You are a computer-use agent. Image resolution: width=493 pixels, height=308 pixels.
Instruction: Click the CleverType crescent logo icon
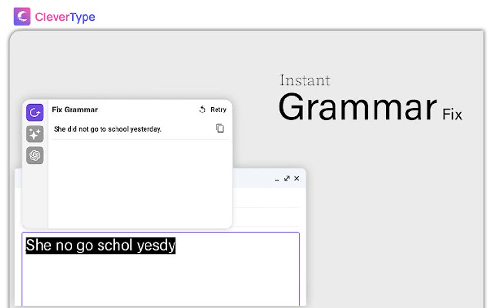tap(21, 16)
